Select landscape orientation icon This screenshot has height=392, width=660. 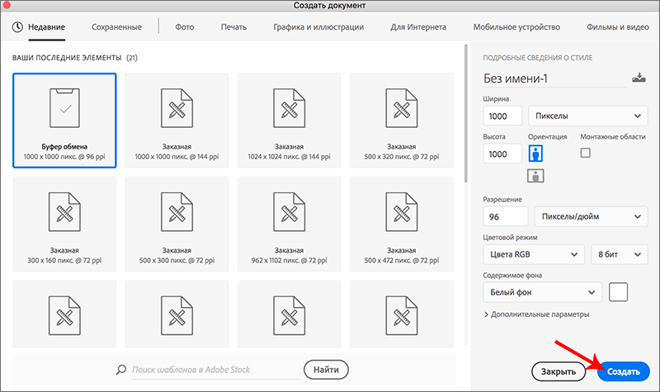click(536, 175)
